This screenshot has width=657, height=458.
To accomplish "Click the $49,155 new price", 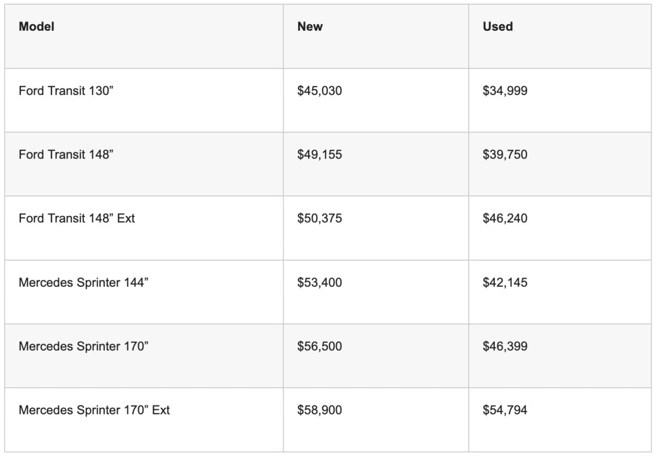I will 319,154.
